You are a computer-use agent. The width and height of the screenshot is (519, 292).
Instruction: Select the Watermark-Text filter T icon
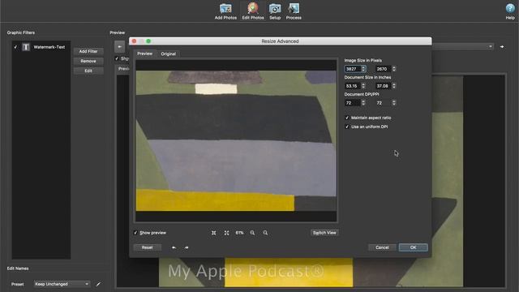pos(26,47)
